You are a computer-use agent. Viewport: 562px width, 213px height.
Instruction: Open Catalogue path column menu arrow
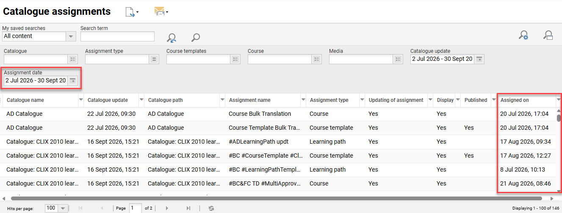(x=222, y=100)
